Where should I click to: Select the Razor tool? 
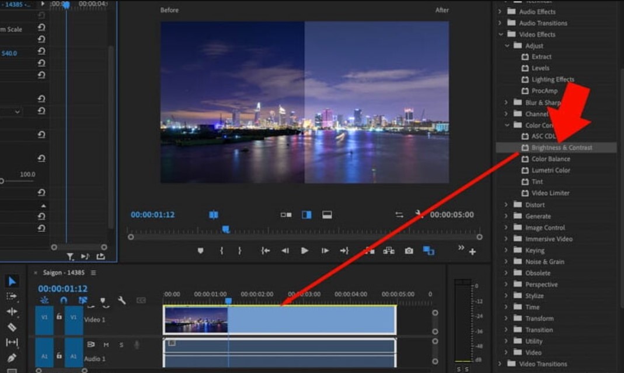12,327
